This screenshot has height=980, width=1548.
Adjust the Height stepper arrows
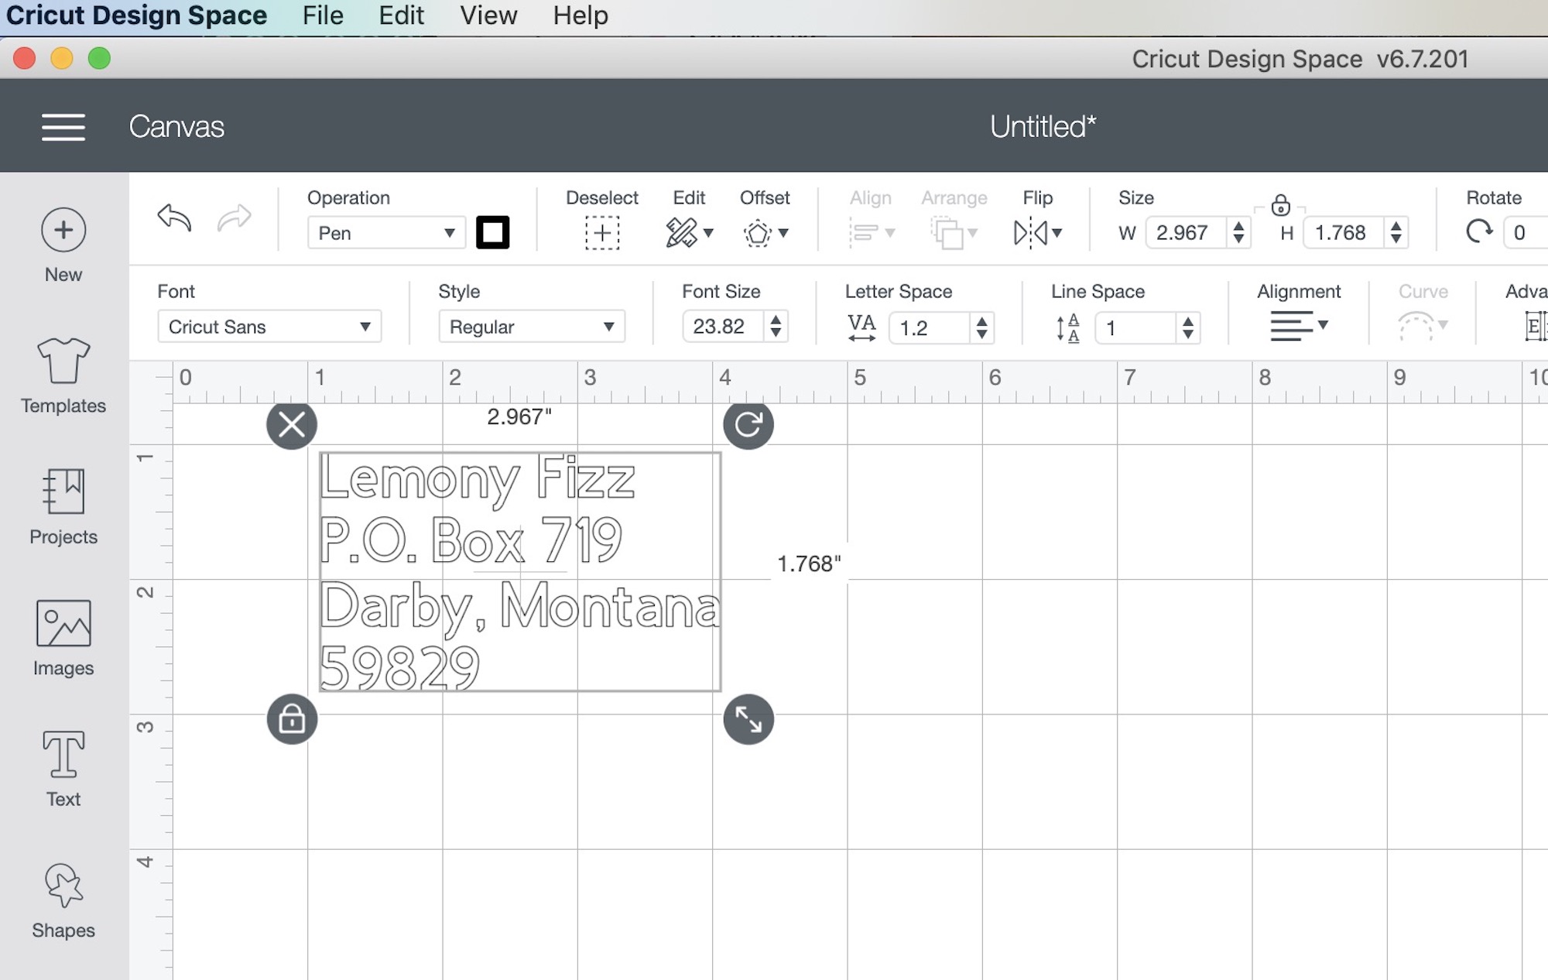(1396, 233)
